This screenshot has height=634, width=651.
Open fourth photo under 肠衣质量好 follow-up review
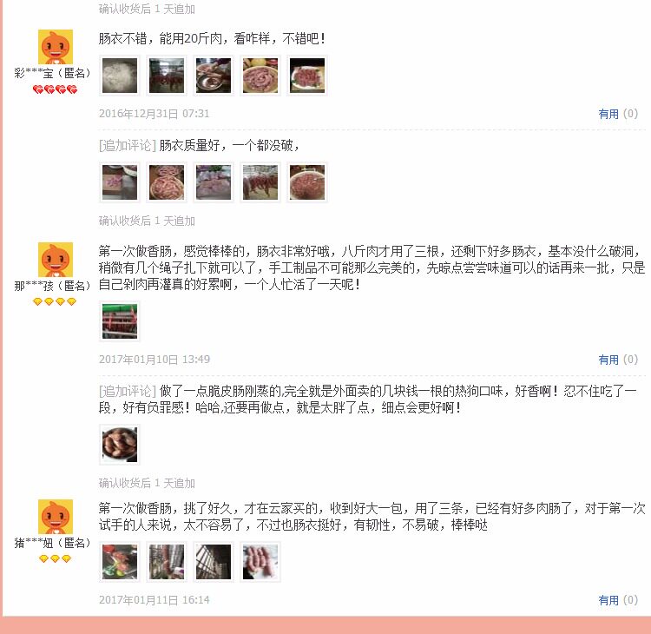(260, 182)
